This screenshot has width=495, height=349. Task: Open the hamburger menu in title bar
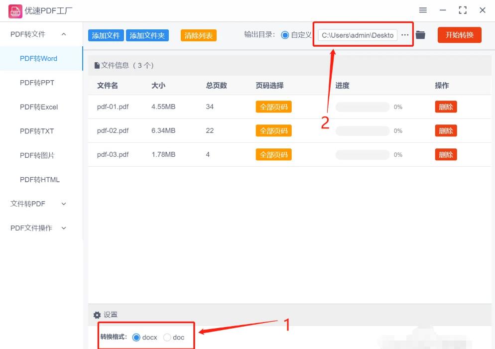[x=423, y=10]
